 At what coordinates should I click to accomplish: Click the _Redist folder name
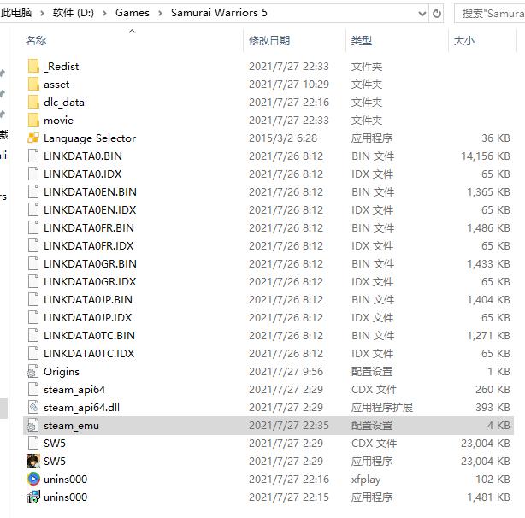click(x=62, y=67)
